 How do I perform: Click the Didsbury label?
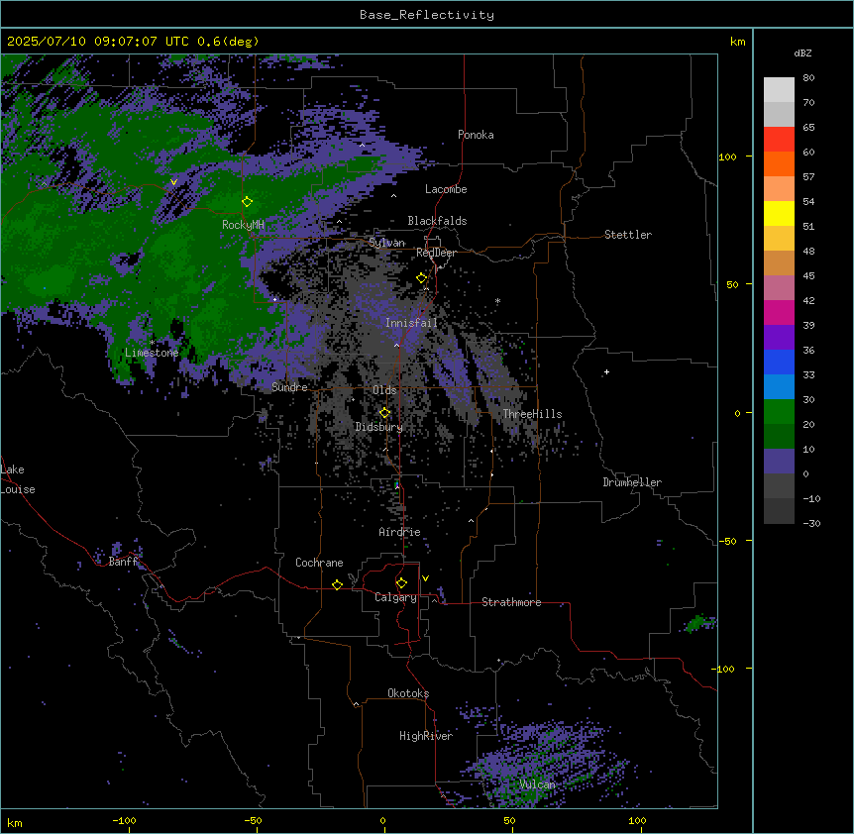pos(379,427)
